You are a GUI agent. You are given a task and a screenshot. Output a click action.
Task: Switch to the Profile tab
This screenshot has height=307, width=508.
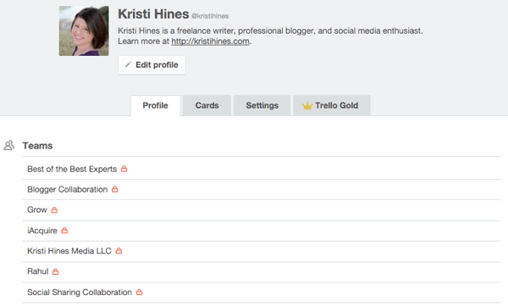[x=156, y=105]
